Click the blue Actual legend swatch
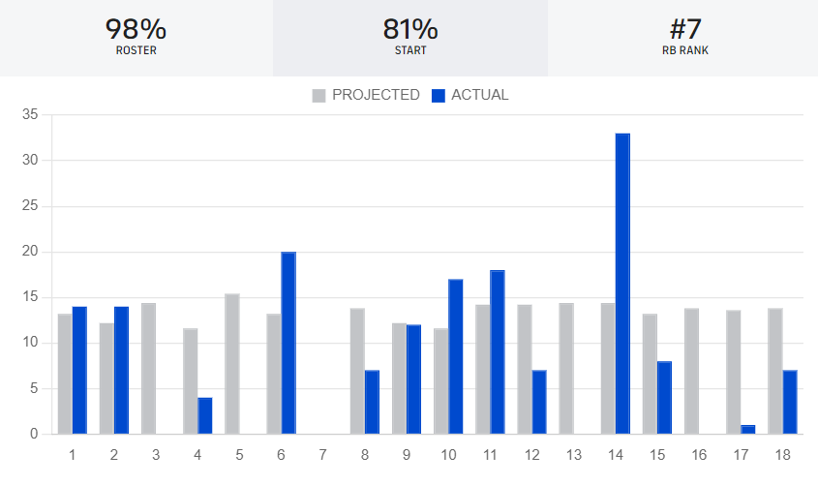Screen dimensions: 818x485 [439, 95]
